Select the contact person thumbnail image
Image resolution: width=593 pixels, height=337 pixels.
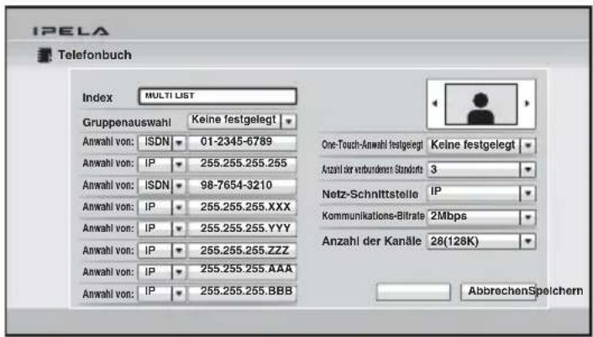click(481, 105)
